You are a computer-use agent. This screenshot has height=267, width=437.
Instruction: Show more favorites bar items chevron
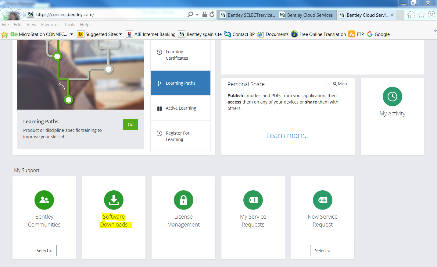click(x=435, y=30)
